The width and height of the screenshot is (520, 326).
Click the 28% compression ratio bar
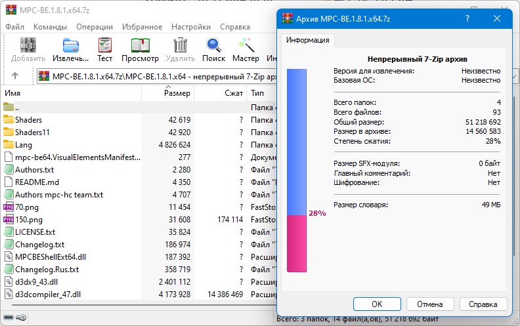297,171
